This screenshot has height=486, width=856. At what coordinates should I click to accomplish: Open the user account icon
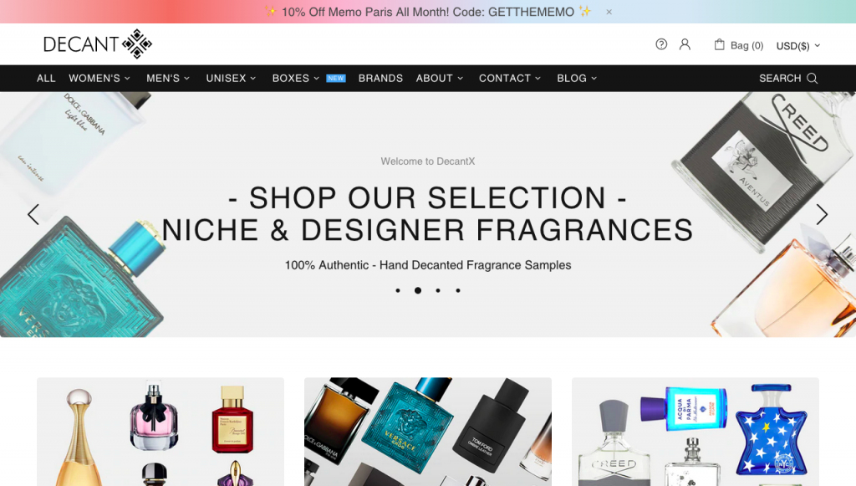point(685,44)
